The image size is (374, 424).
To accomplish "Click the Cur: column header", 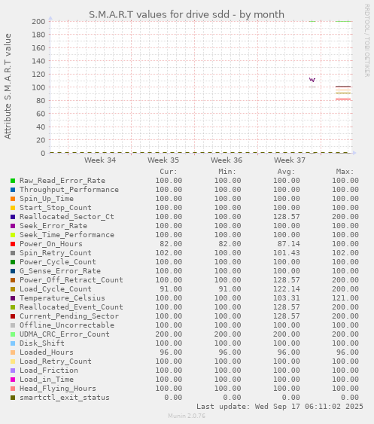I will [x=169, y=172].
